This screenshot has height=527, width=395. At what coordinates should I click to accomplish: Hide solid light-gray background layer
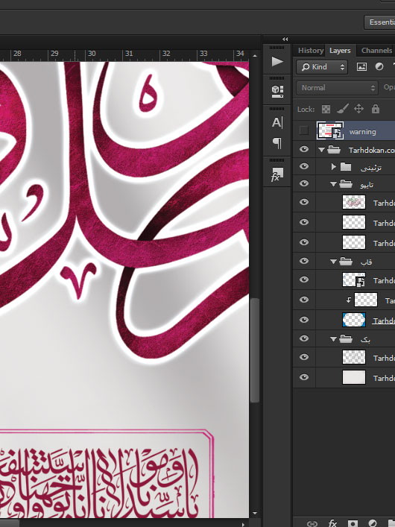304,377
